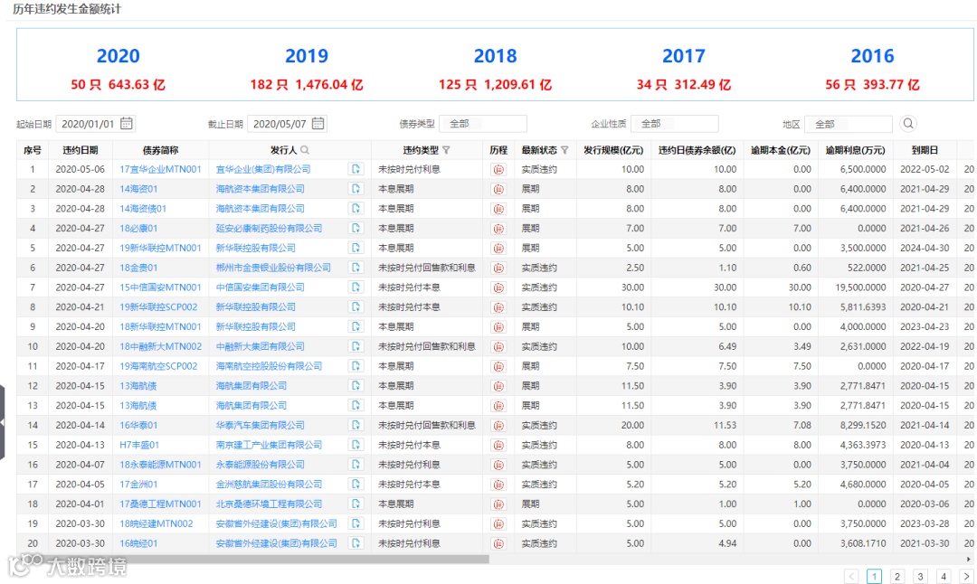Click the 发行规模(亿元) column header

click(x=613, y=150)
